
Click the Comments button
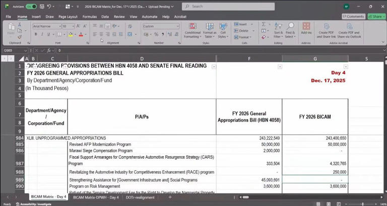[353, 17]
